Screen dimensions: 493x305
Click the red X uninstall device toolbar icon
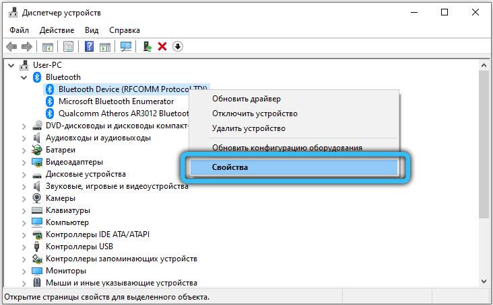pos(162,46)
